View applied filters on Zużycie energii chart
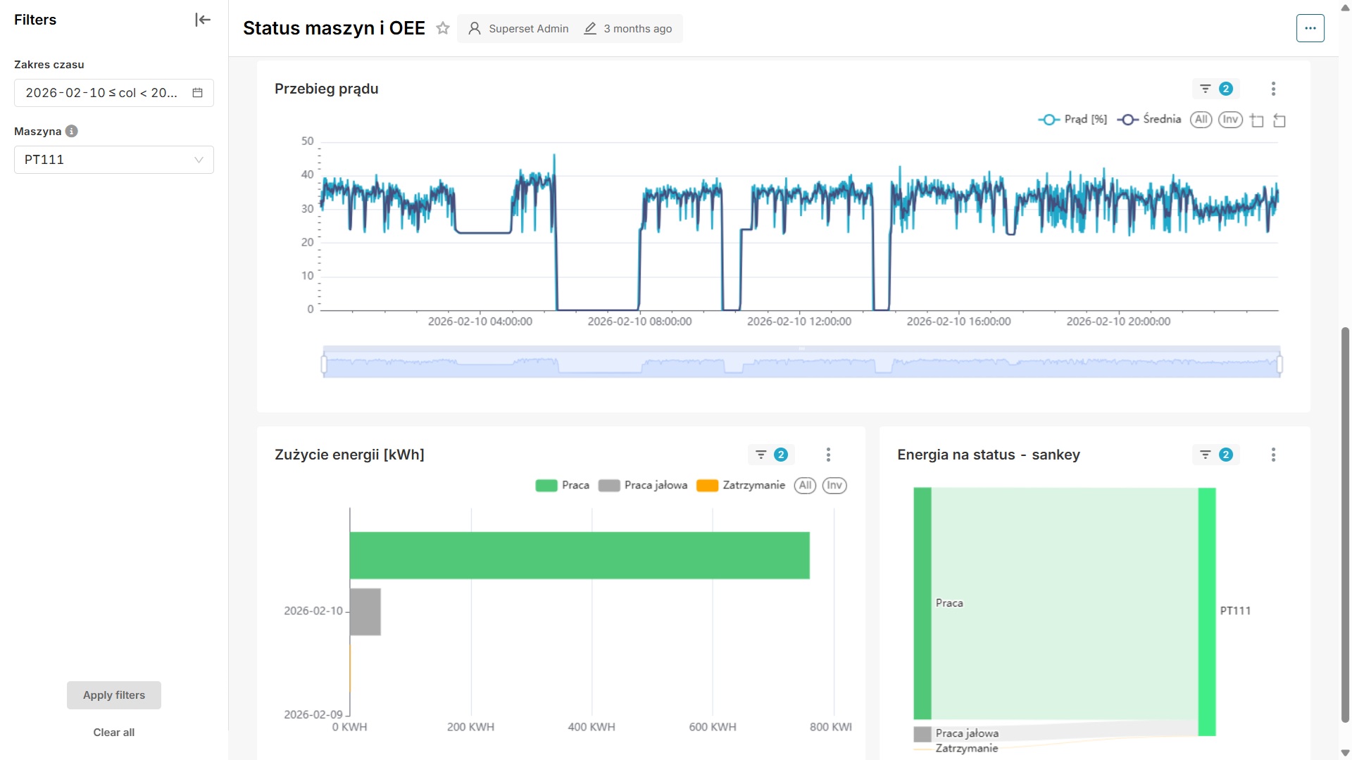 (x=771, y=455)
